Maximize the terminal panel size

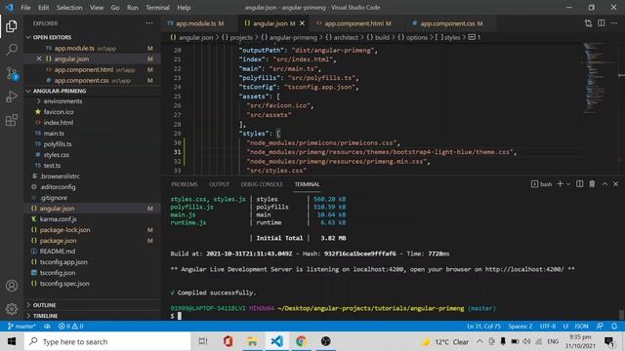(604, 184)
